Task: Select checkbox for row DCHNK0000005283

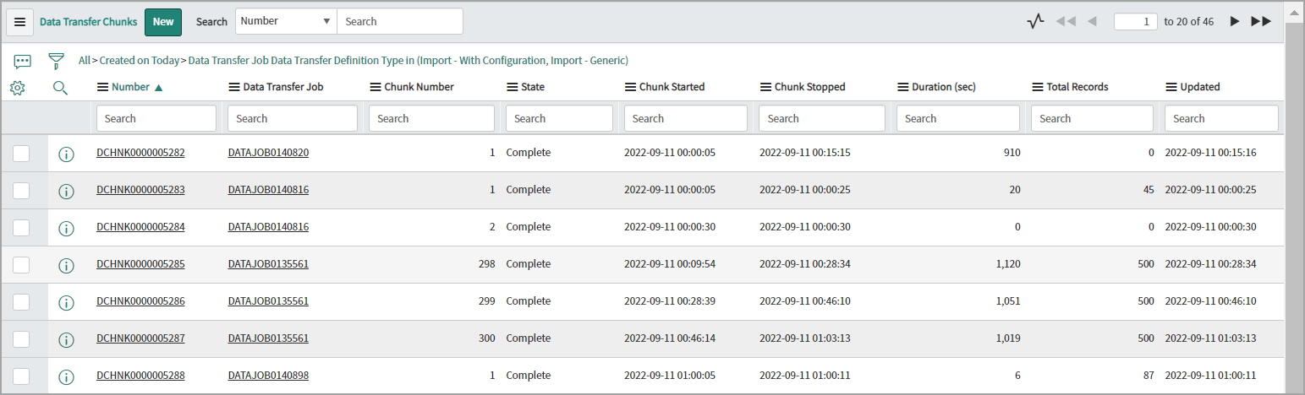Action: pos(21,190)
